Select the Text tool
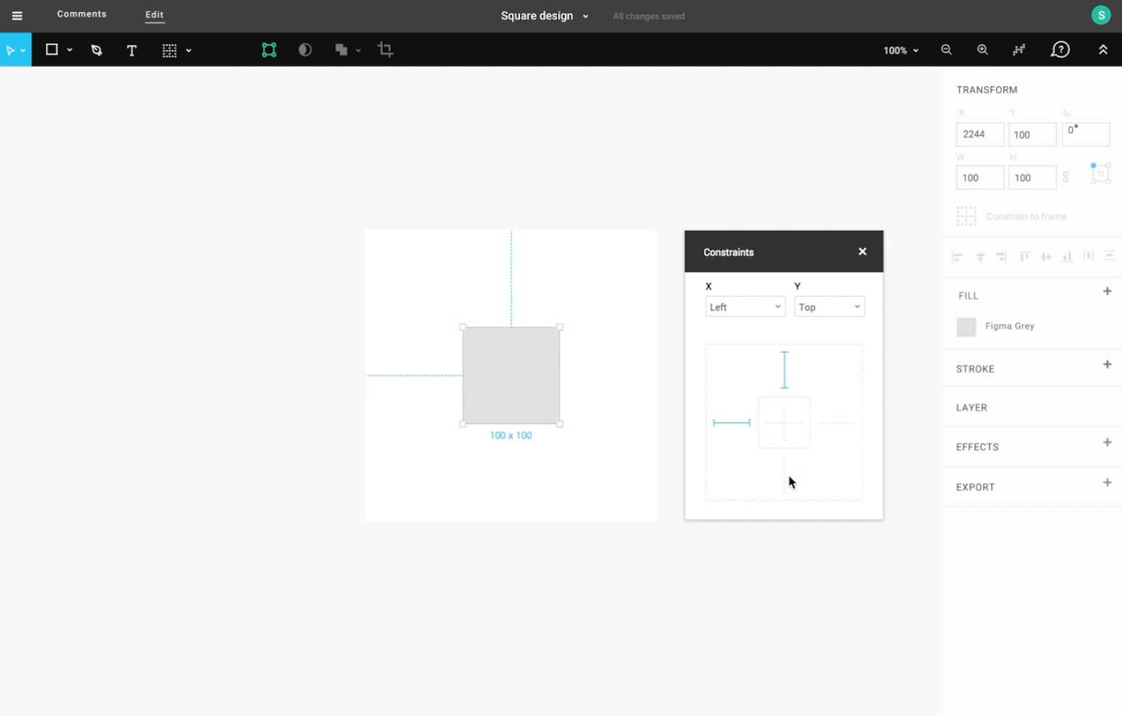This screenshot has height=716, width=1122. click(x=132, y=49)
